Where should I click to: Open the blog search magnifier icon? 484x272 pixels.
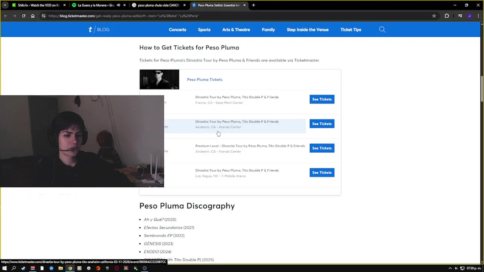point(382,29)
